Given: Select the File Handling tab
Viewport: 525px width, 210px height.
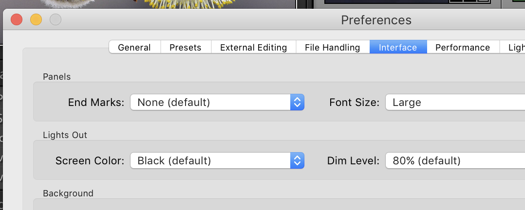Looking at the screenshot, I should coord(333,47).
